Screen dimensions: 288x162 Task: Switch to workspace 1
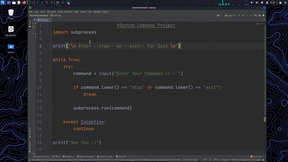[x=37, y=3]
